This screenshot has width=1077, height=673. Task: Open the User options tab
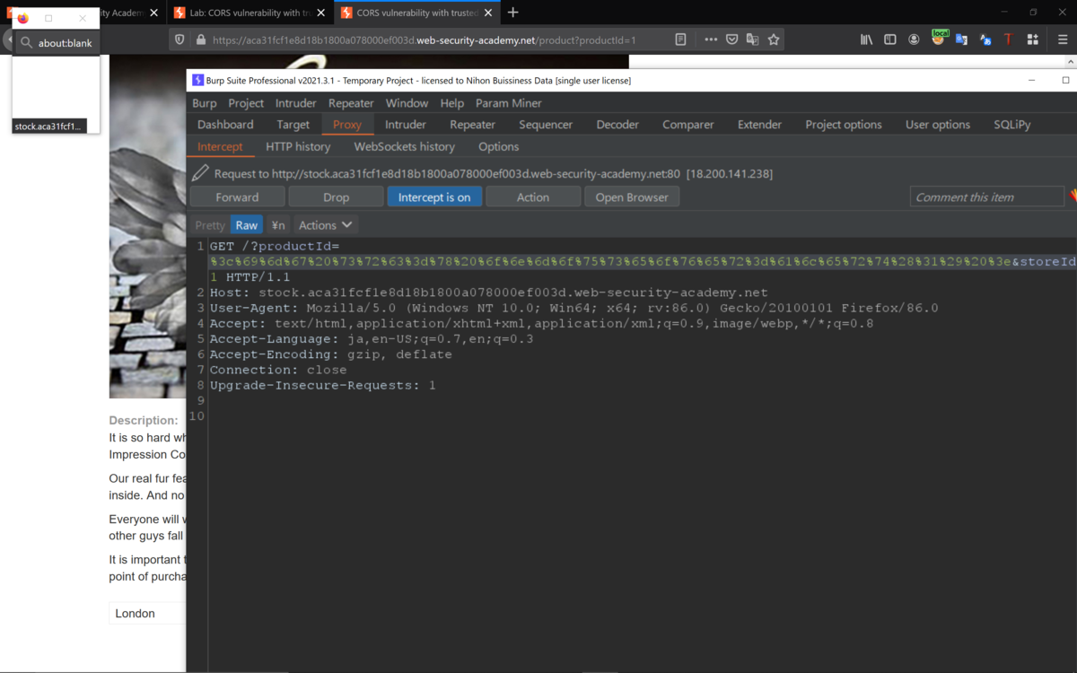pos(938,125)
